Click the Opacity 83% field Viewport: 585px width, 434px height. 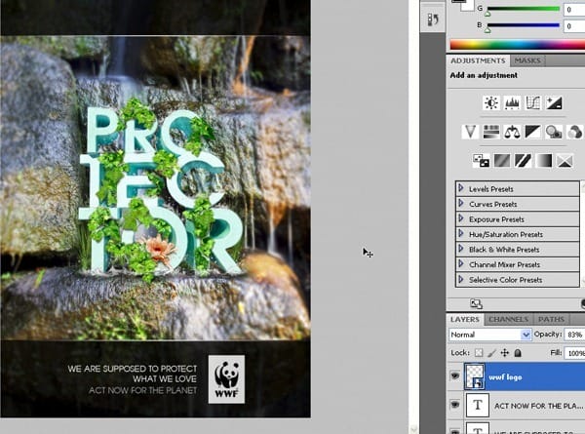click(x=575, y=335)
